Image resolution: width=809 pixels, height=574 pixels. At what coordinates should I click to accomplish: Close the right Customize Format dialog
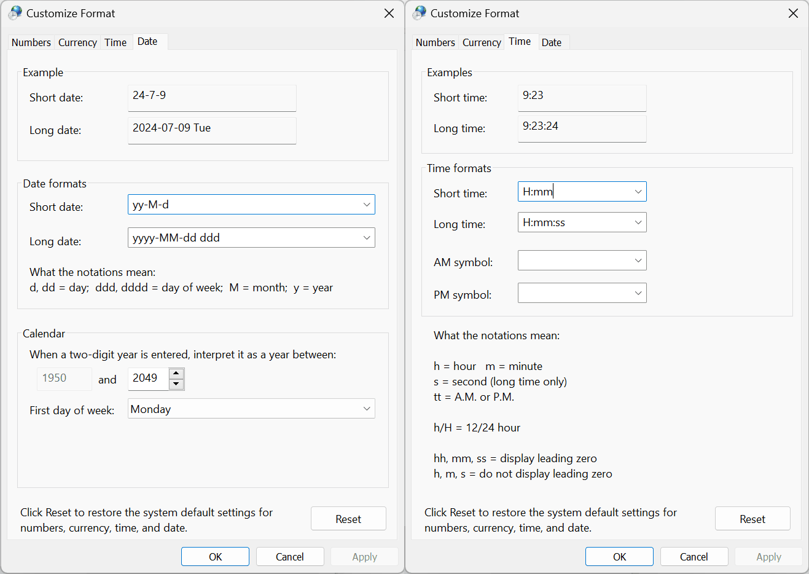793,14
